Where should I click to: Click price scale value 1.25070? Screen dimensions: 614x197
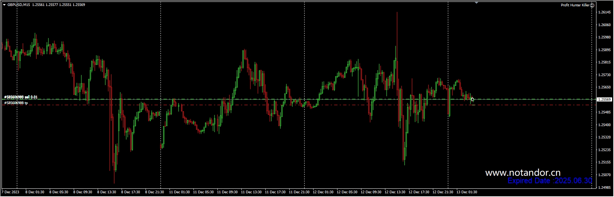605,175
